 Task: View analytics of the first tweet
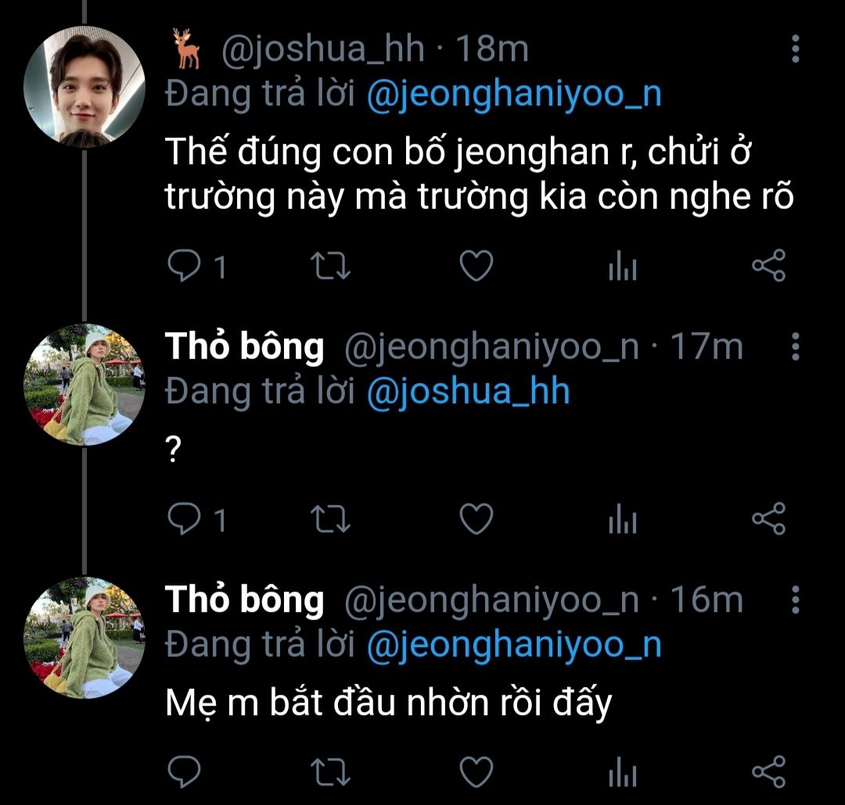pos(623,268)
